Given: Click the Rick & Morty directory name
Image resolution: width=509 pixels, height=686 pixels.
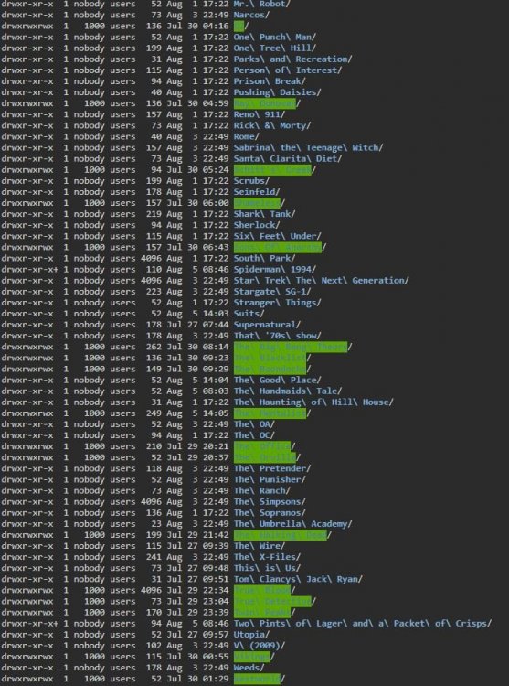Looking at the screenshot, I should pos(271,125).
